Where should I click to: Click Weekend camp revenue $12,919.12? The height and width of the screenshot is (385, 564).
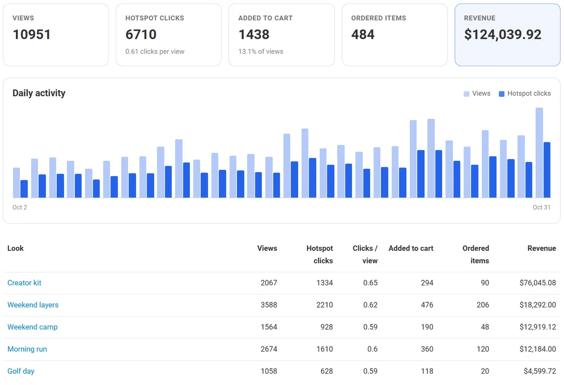[x=538, y=327]
